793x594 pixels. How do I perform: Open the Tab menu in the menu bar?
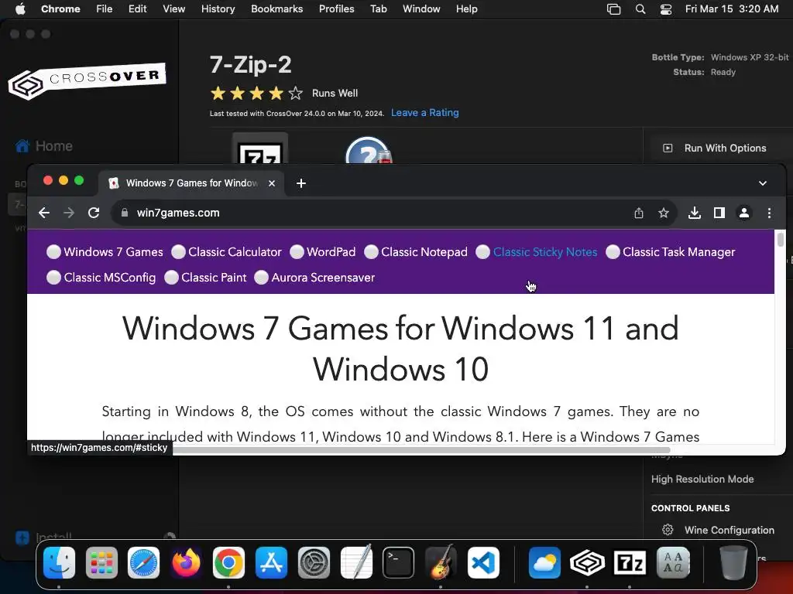coord(378,9)
